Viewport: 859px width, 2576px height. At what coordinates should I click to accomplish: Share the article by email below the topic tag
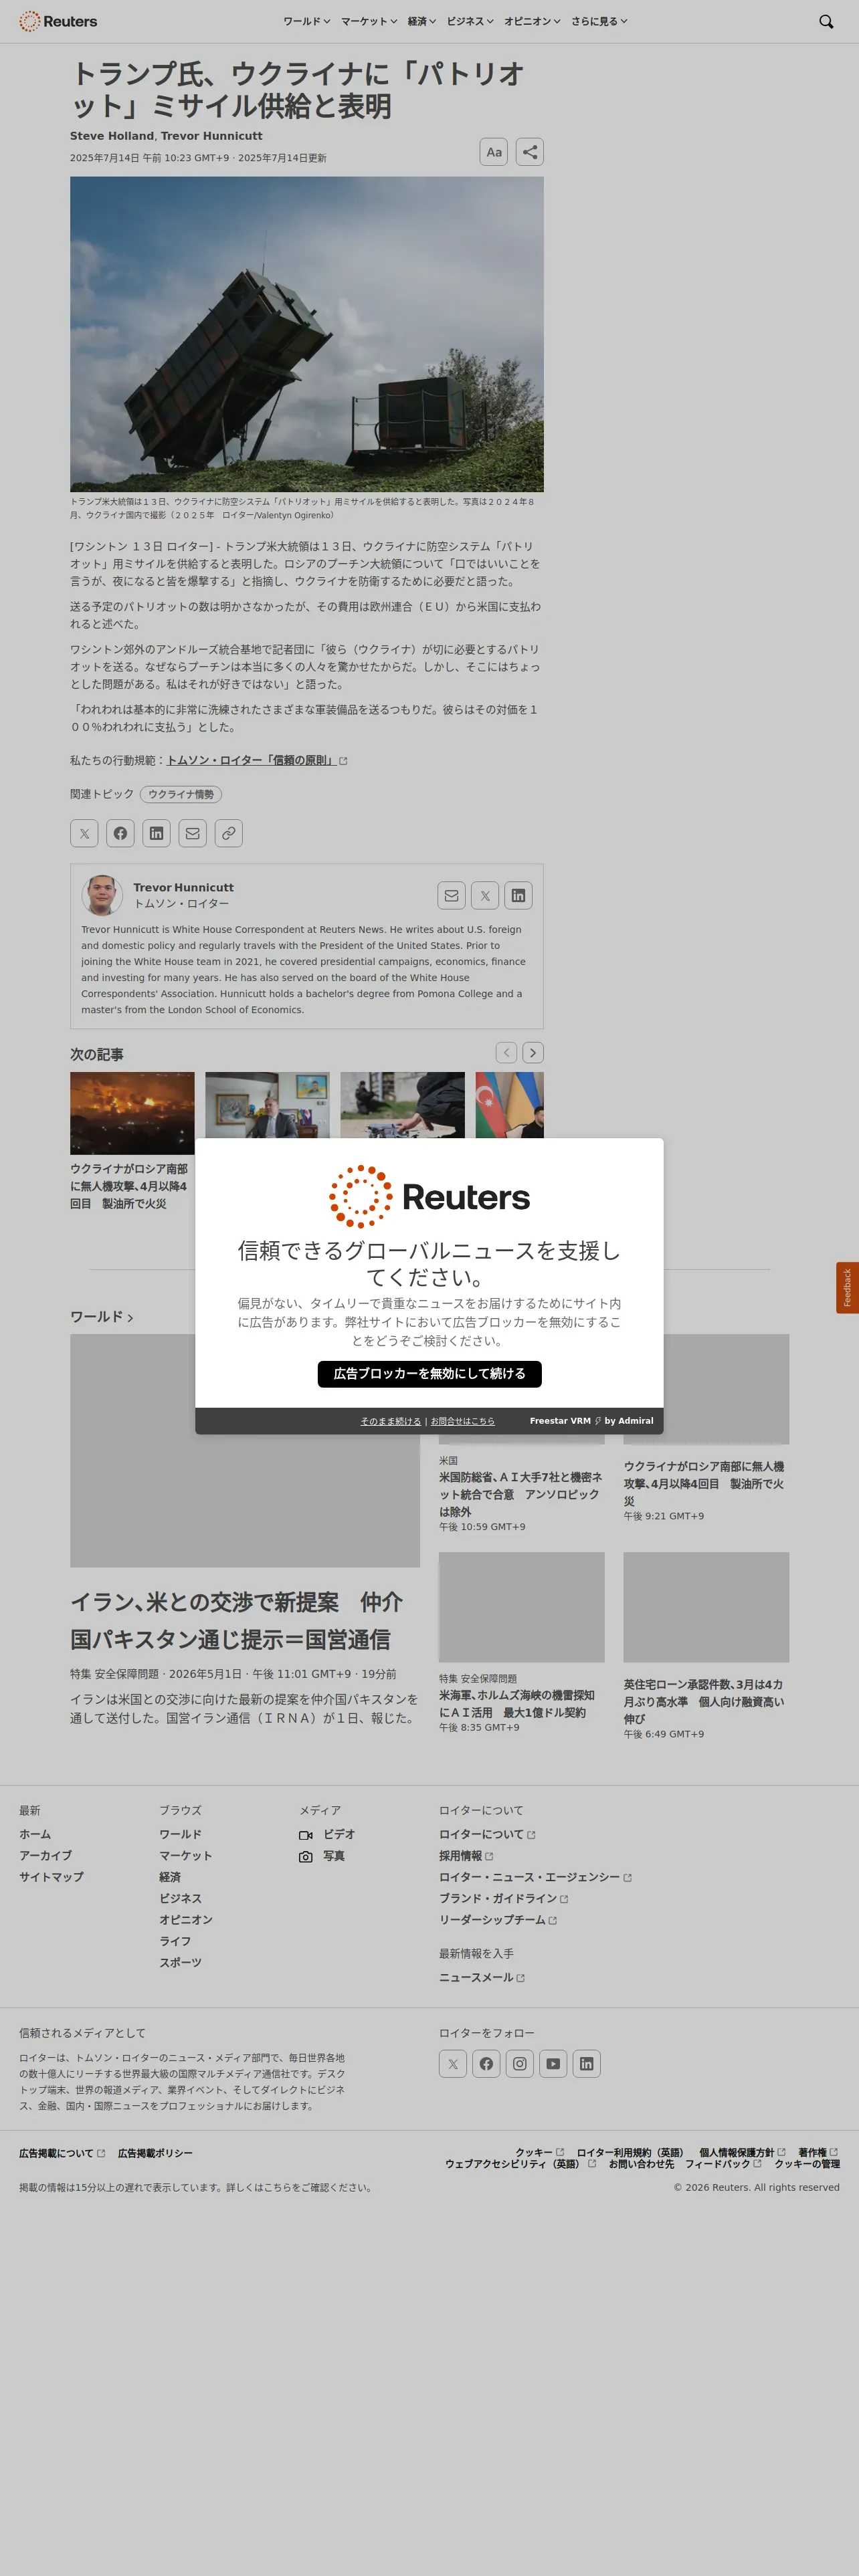193,833
